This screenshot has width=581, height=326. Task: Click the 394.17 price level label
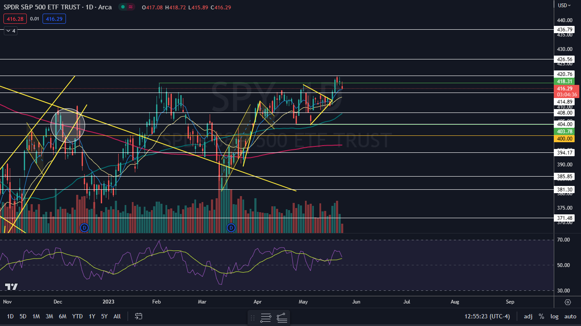564,152
